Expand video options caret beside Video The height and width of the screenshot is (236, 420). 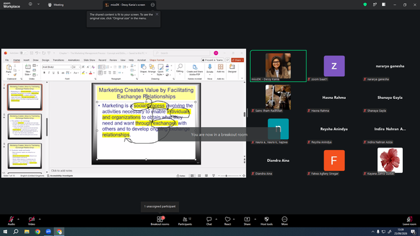point(39,219)
